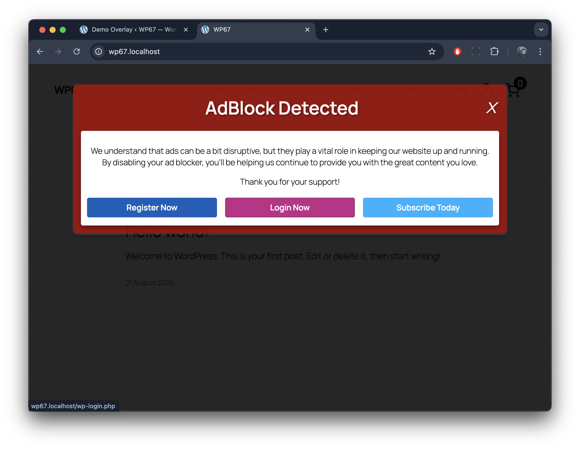Open the green screenshot extension icon
The width and height of the screenshot is (580, 449).
[476, 52]
